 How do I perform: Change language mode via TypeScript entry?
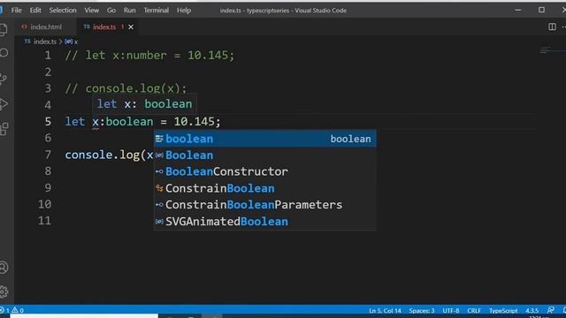pyautogui.click(x=503, y=310)
